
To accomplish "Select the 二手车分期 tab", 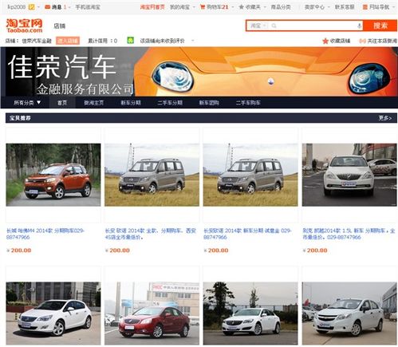I will pyautogui.click(x=170, y=103).
